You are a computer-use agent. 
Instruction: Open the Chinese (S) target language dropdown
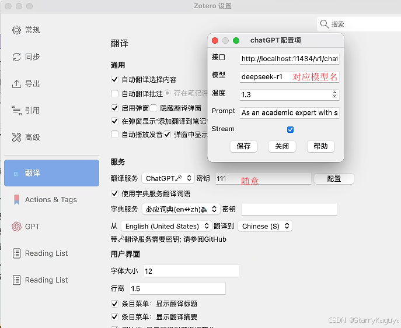[x=265, y=226]
